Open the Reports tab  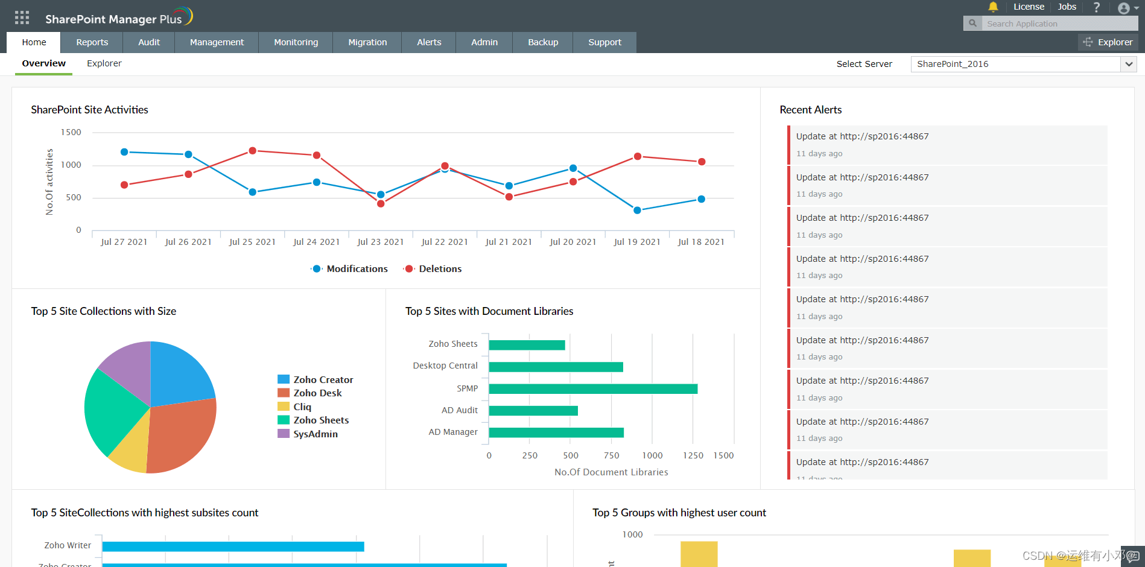(x=92, y=42)
